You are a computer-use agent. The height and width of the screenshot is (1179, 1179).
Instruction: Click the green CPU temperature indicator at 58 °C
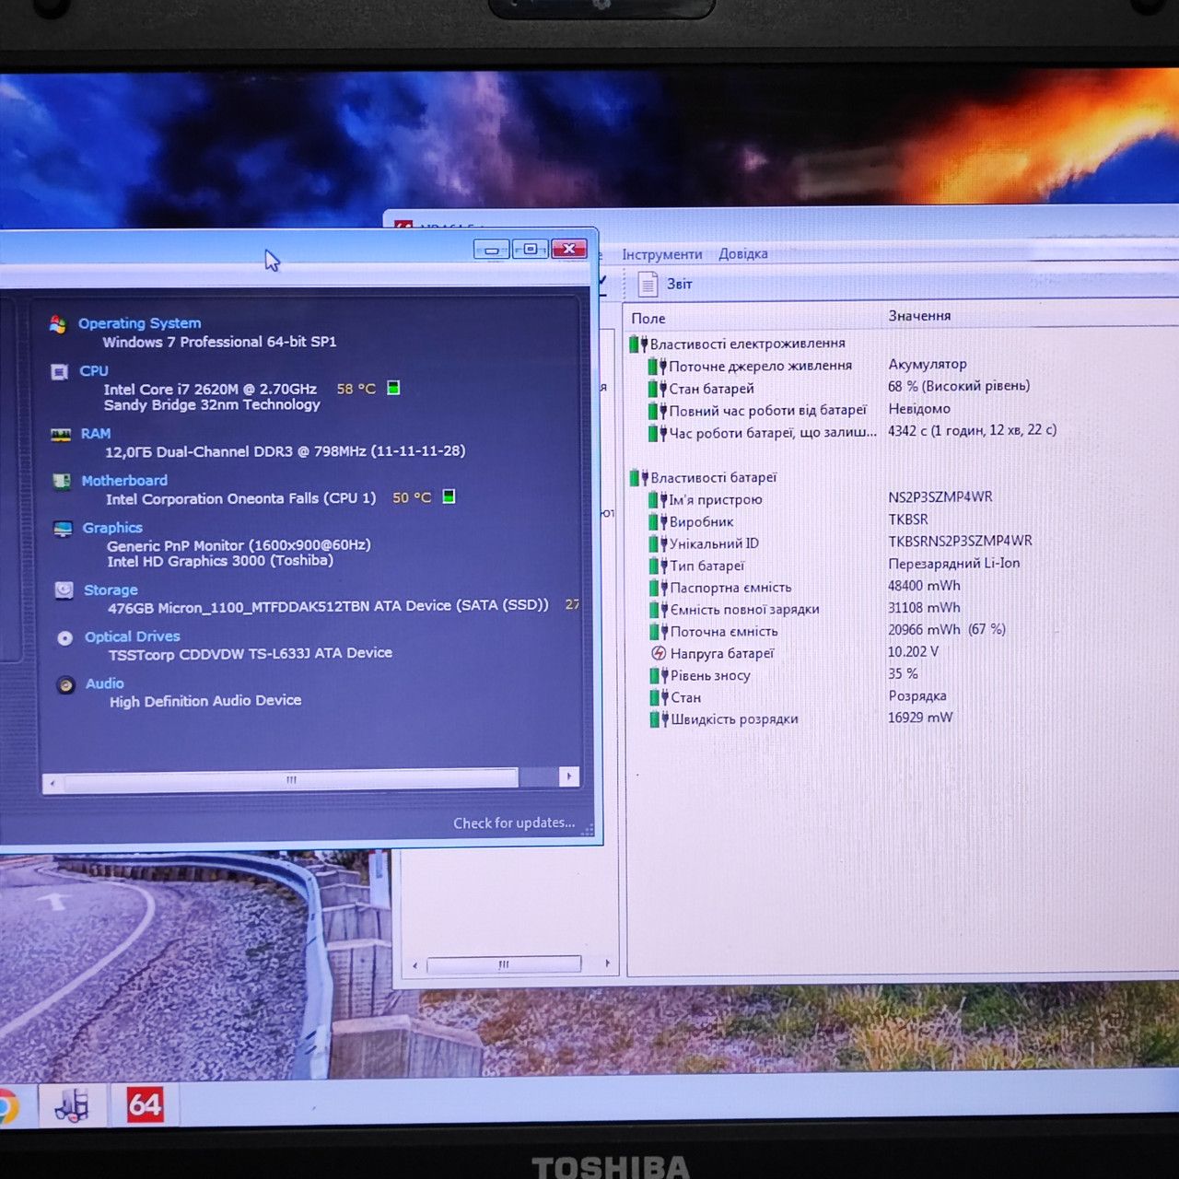(393, 388)
